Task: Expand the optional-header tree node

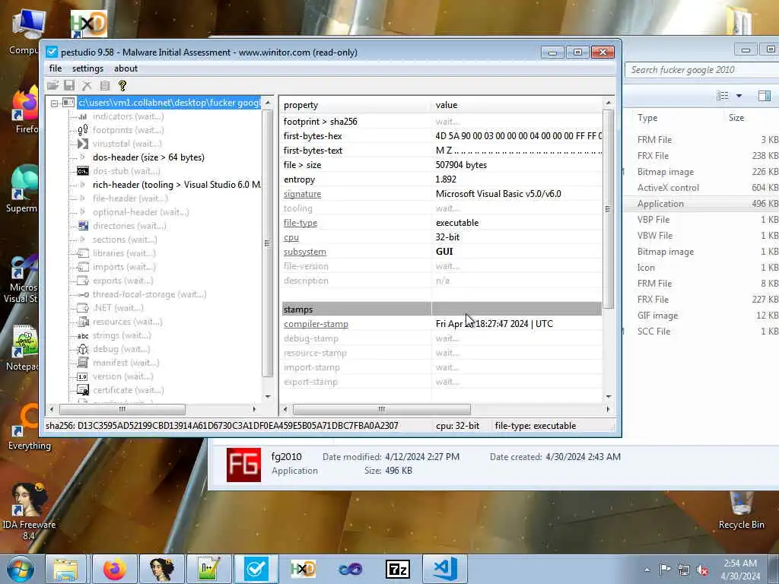Action: (x=83, y=212)
